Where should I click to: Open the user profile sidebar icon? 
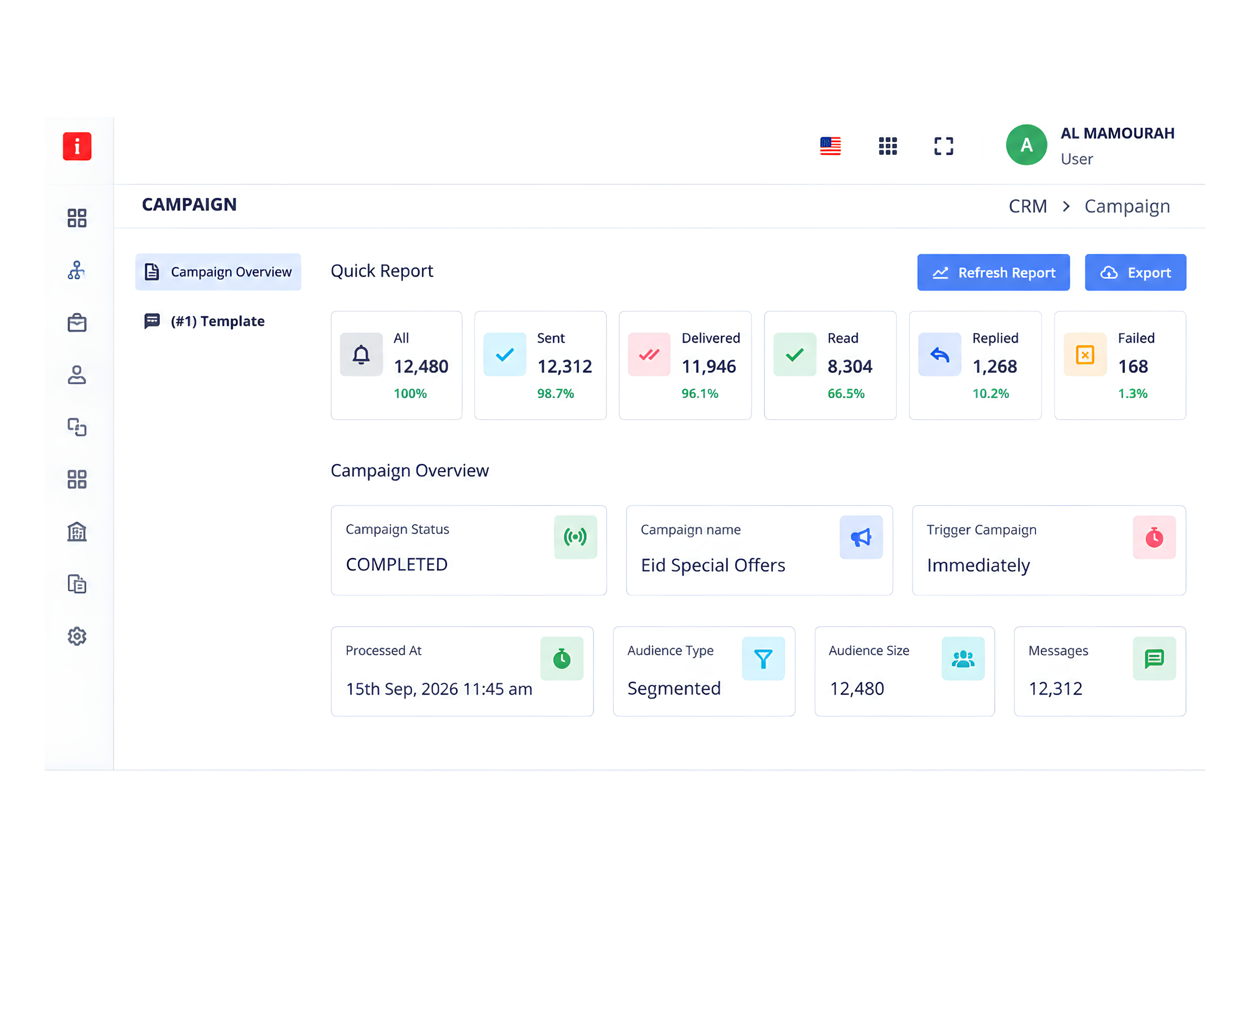pyautogui.click(x=77, y=374)
